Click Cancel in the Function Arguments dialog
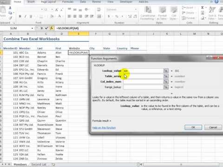Image resolution: width=223 pixels, height=167 pixels. pos(213,128)
